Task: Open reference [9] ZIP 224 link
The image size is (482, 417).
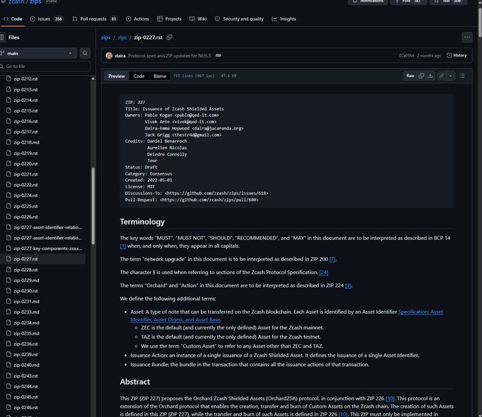Action: (348, 285)
